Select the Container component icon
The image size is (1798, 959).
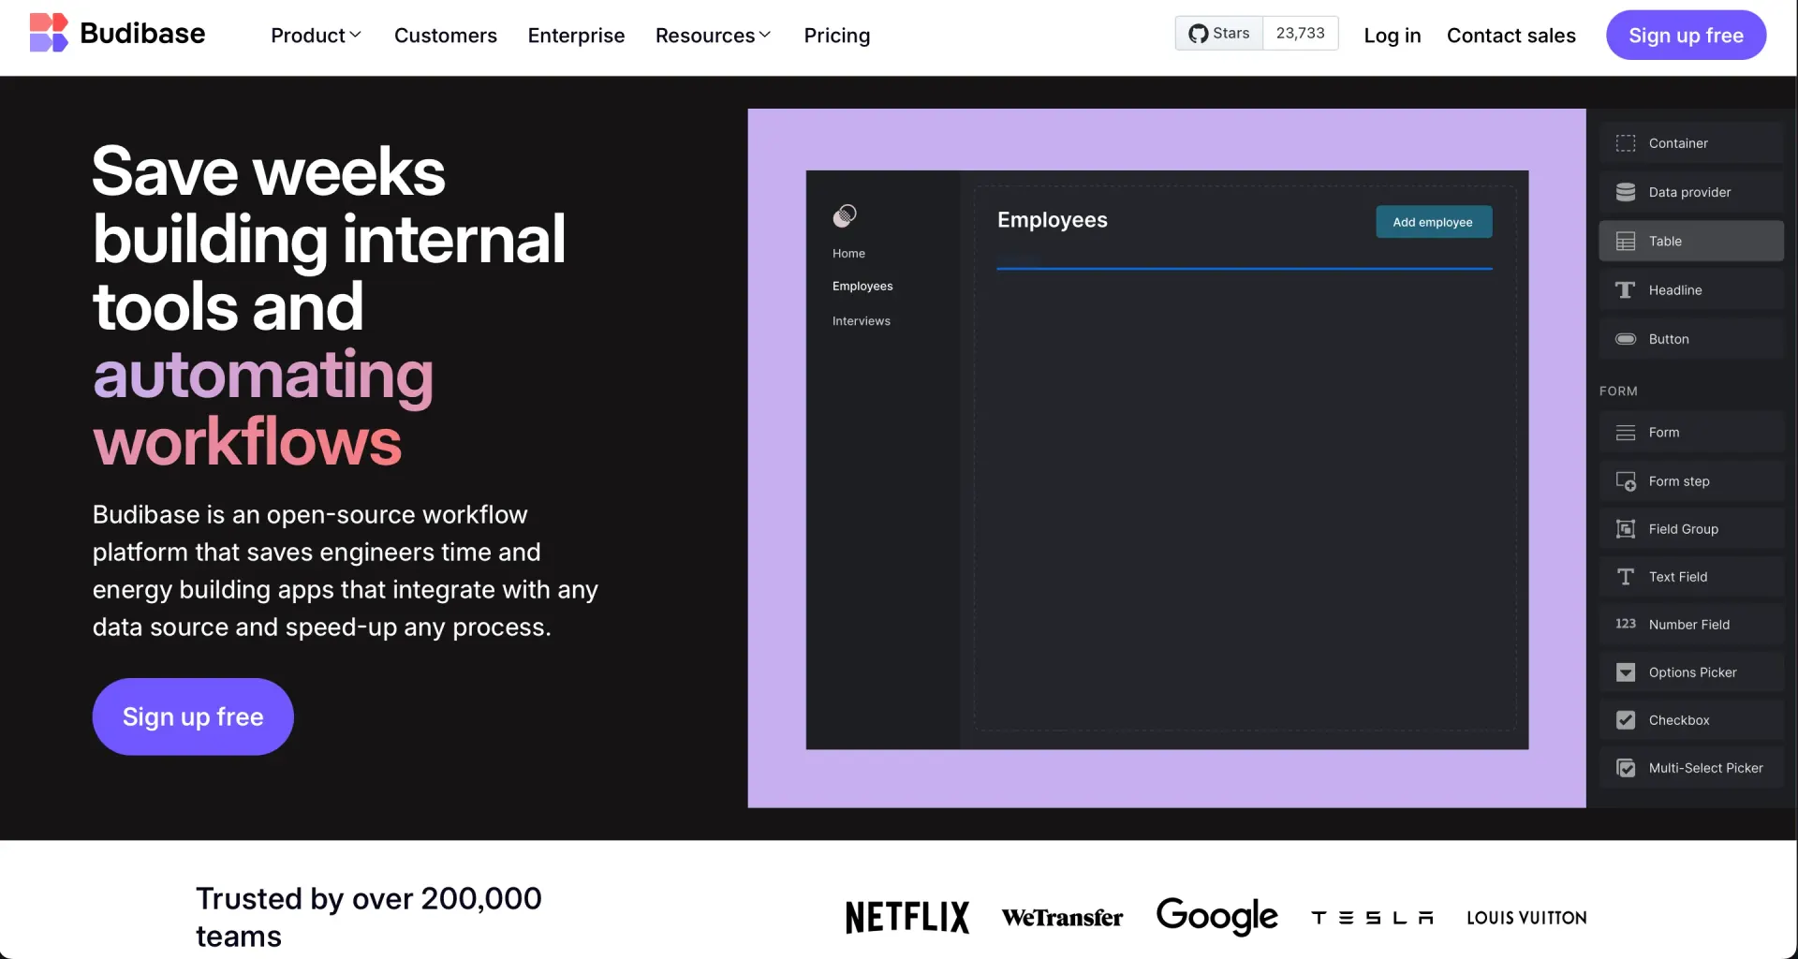coord(1626,143)
